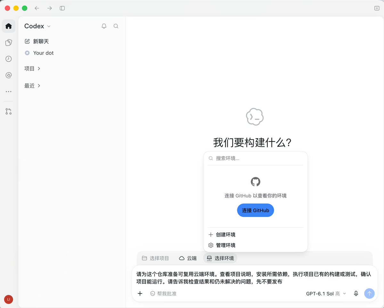Image resolution: width=384 pixels, height=308 pixels.
Task: Click the 连接 GitHub 以查看你的环境 text
Action: point(256,196)
